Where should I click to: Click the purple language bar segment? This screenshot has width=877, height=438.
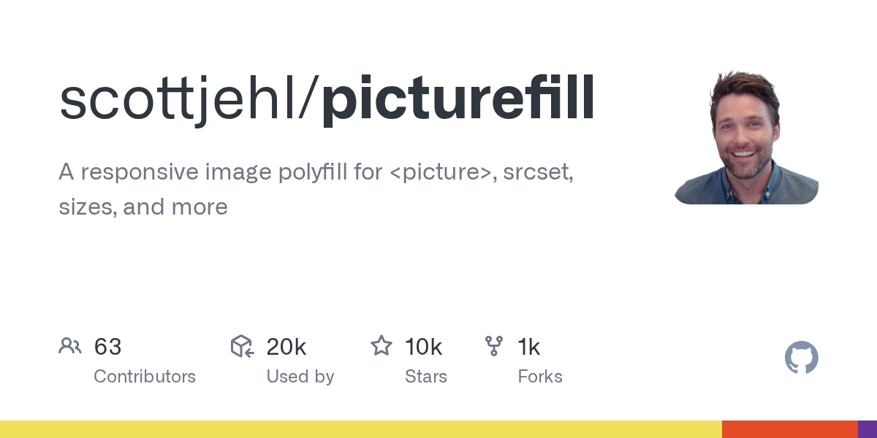pos(867,429)
